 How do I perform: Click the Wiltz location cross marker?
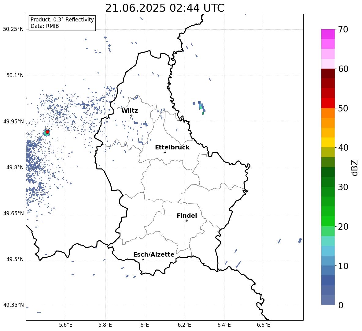point(131,116)
